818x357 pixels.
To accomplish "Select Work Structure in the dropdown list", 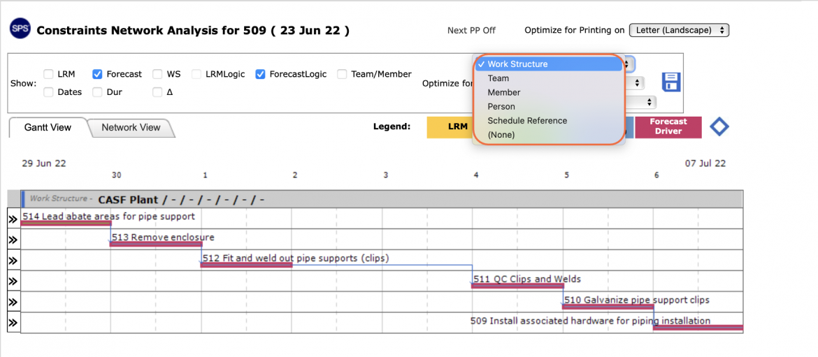I will pos(549,64).
